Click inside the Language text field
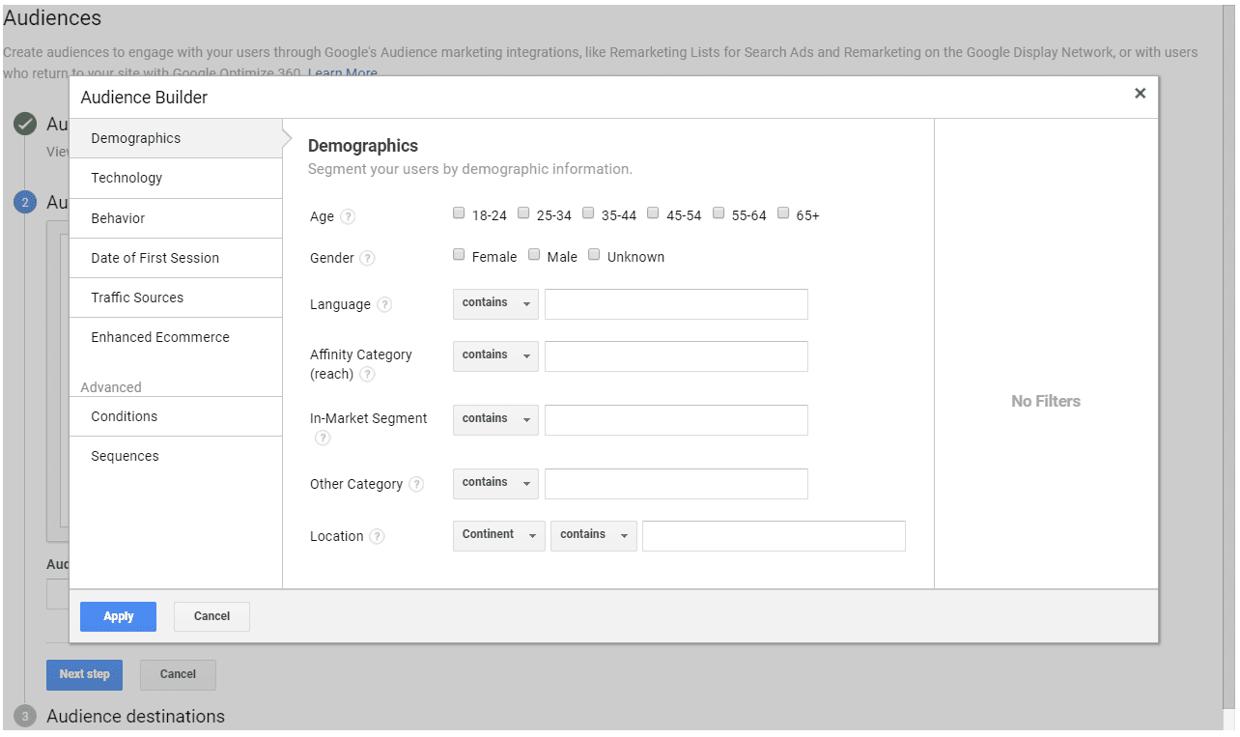 click(676, 303)
